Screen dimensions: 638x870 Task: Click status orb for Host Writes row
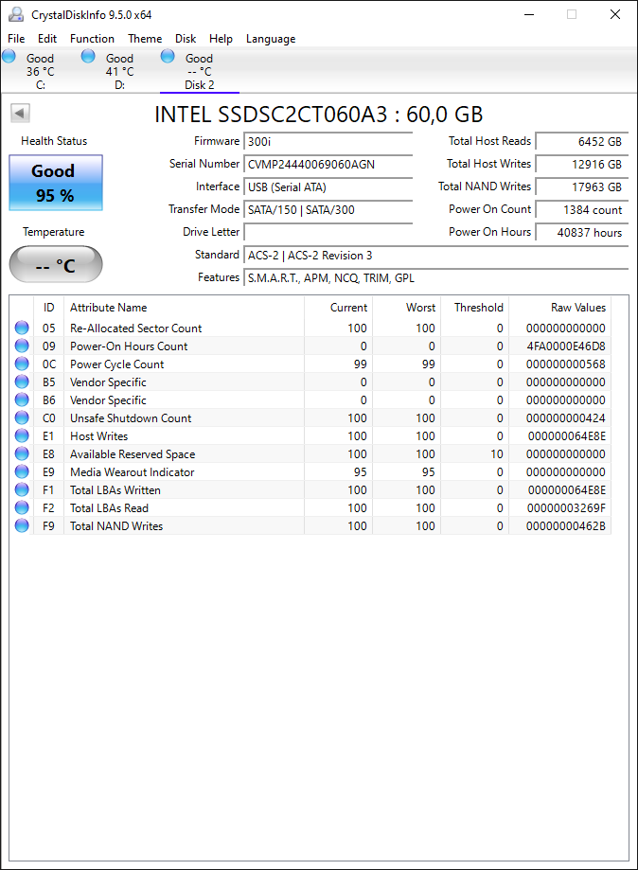point(22,436)
